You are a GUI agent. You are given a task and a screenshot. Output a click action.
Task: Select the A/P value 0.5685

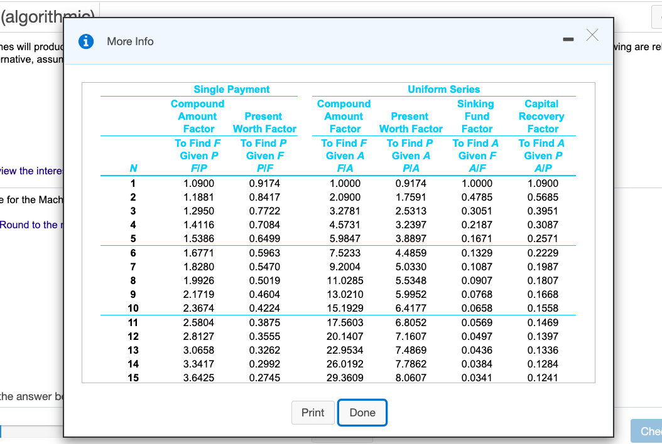click(x=543, y=198)
